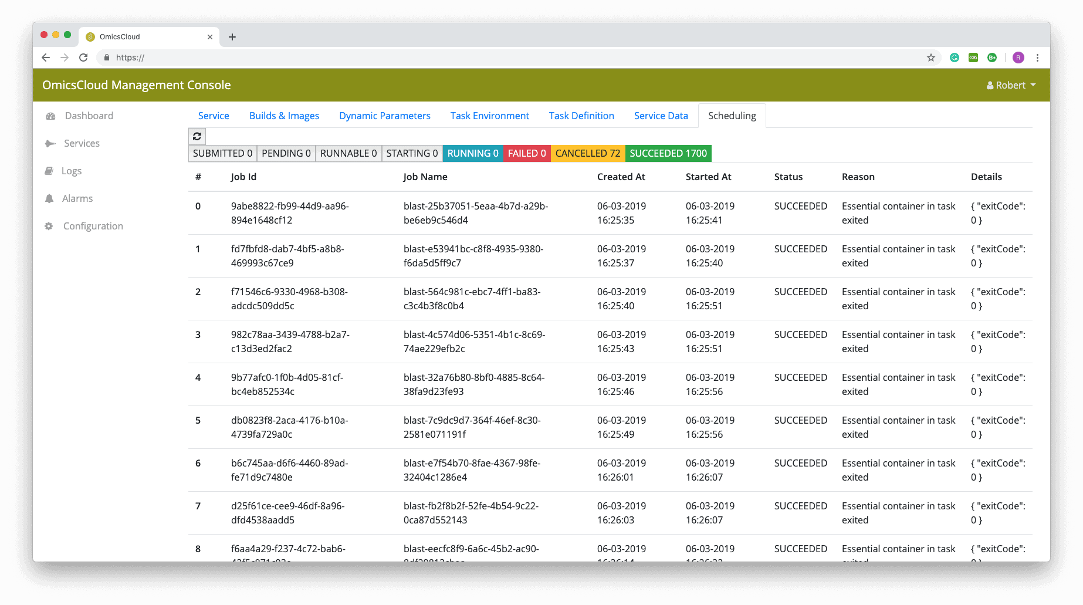1083x605 pixels.
Task: Click the green B+ extension icon
Action: coord(992,58)
